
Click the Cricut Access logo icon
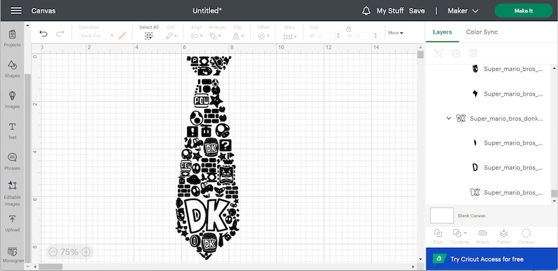(439, 259)
